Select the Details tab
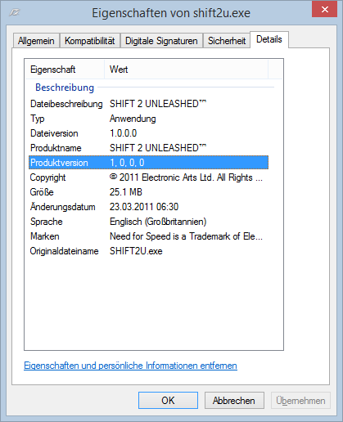343x422 pixels. (269, 39)
